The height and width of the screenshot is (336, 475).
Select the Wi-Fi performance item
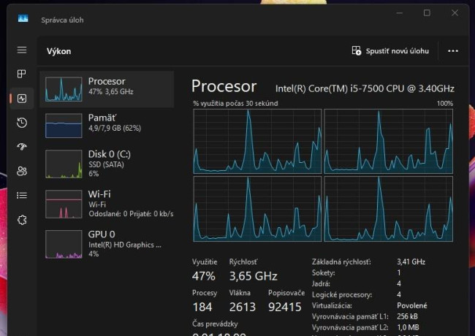[x=107, y=204]
